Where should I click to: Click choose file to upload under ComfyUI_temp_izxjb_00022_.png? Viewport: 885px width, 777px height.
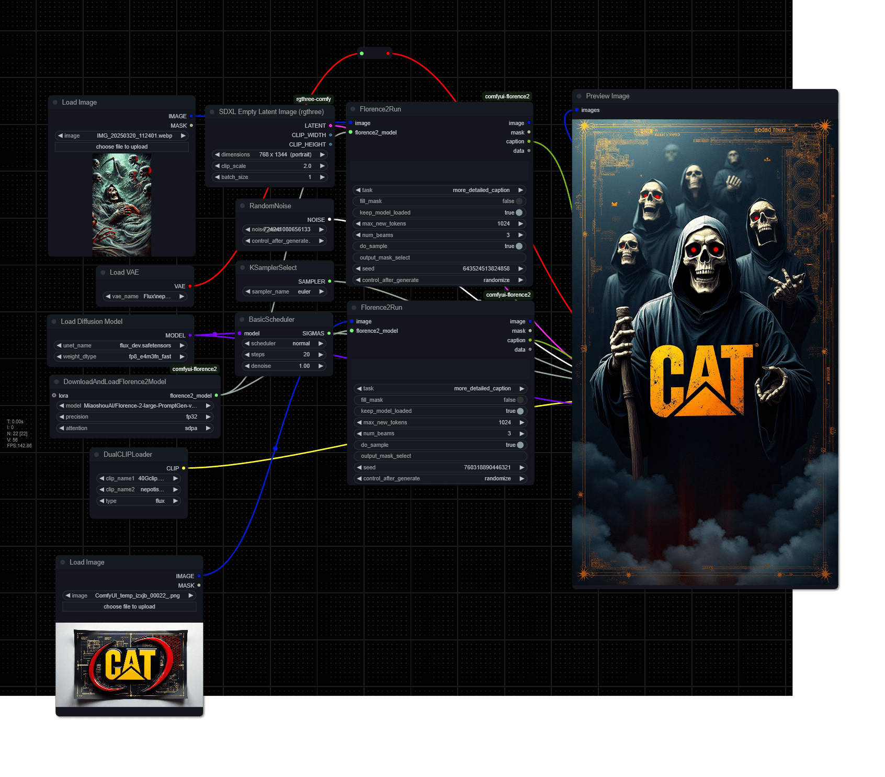coord(129,607)
